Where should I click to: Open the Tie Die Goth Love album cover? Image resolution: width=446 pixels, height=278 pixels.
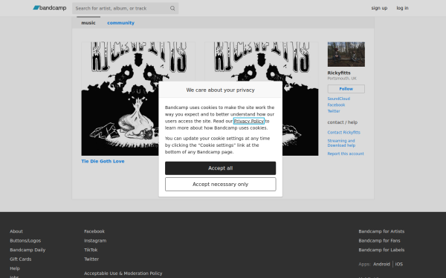(138, 99)
